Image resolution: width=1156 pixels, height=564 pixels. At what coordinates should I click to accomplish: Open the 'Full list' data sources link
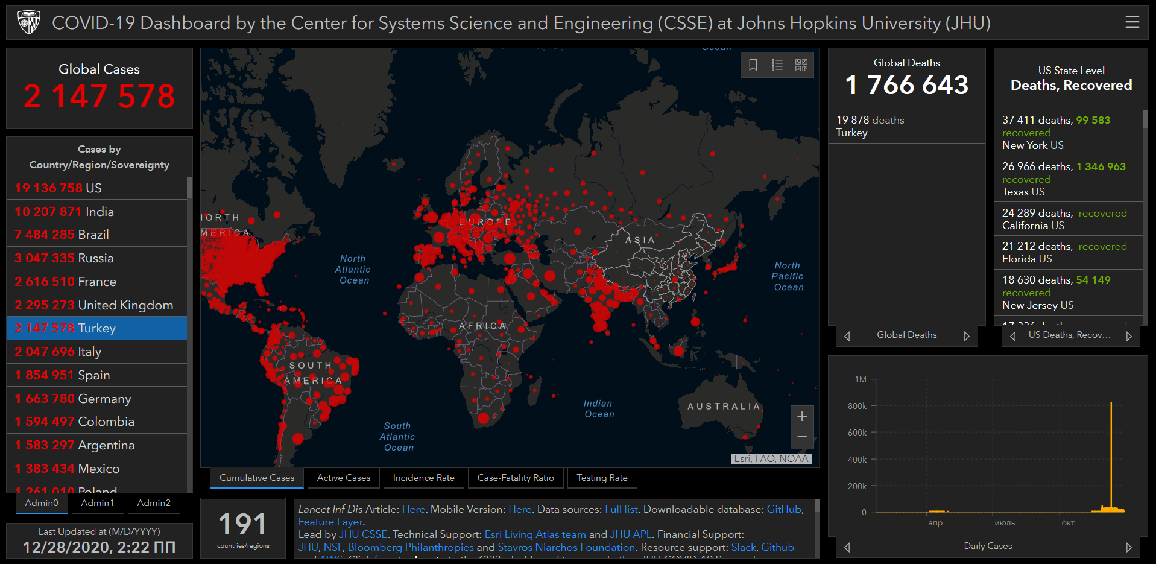point(621,509)
